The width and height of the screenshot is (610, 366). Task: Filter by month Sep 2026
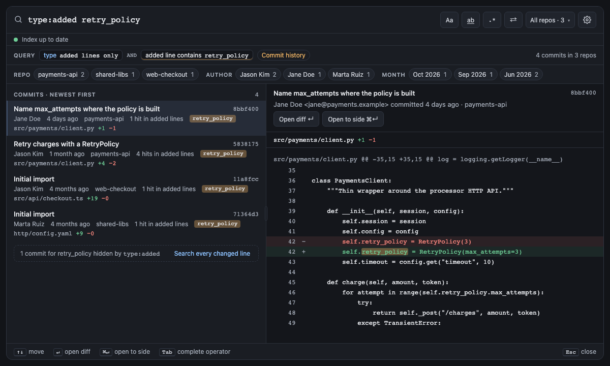(476, 75)
